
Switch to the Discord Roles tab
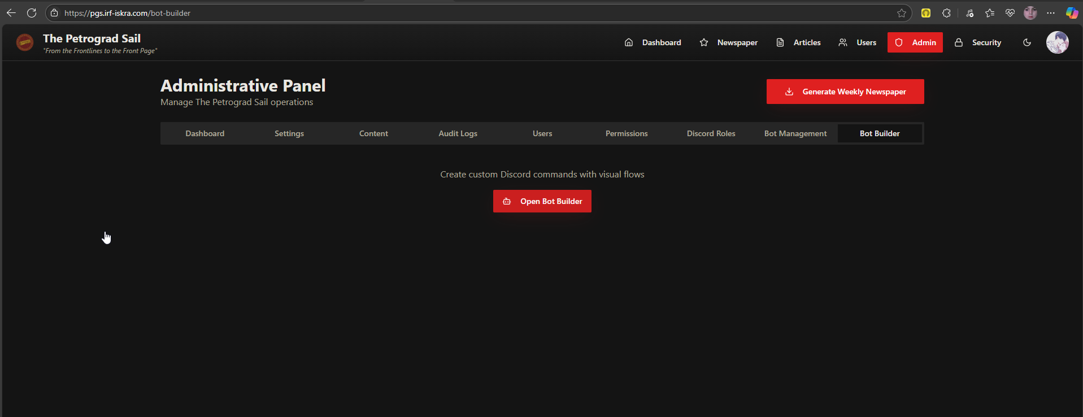pyautogui.click(x=711, y=133)
